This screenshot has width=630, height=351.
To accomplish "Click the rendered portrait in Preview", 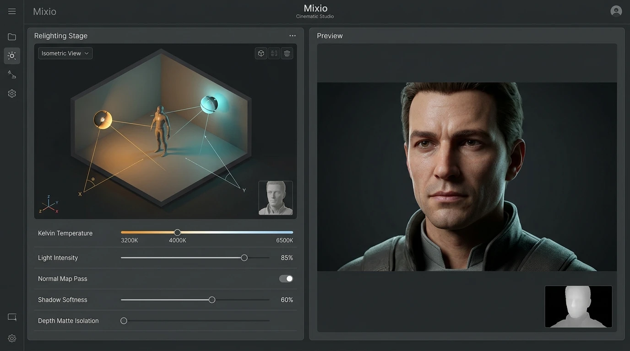I will tap(467, 177).
